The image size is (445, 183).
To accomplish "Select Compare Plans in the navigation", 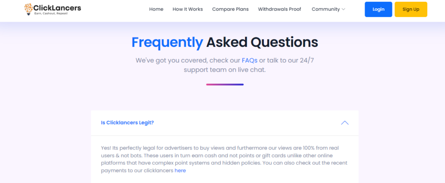I will point(230,9).
